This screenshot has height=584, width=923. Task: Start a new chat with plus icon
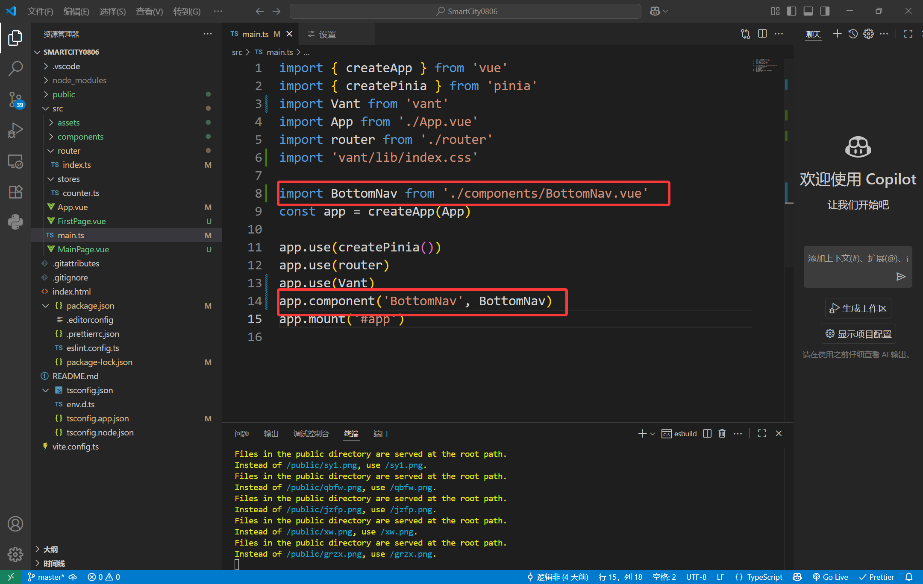click(x=838, y=34)
